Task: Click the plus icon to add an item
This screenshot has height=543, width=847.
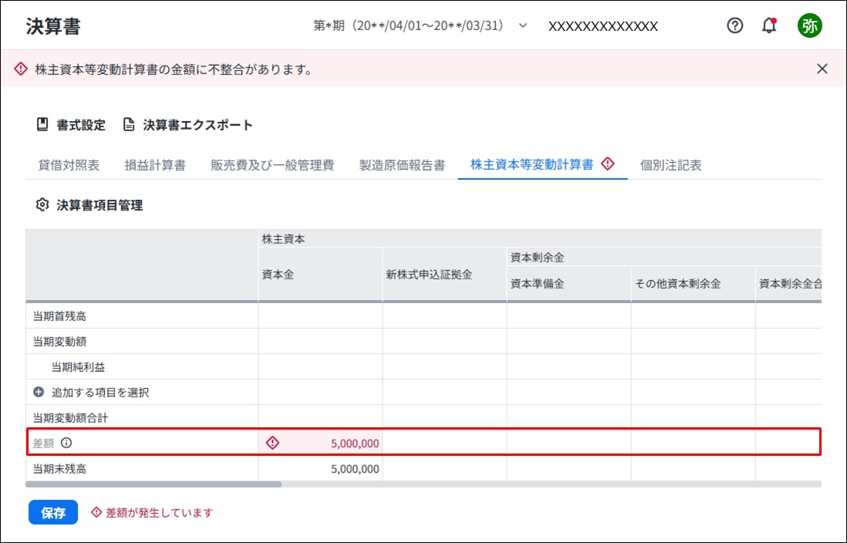Action: [39, 392]
